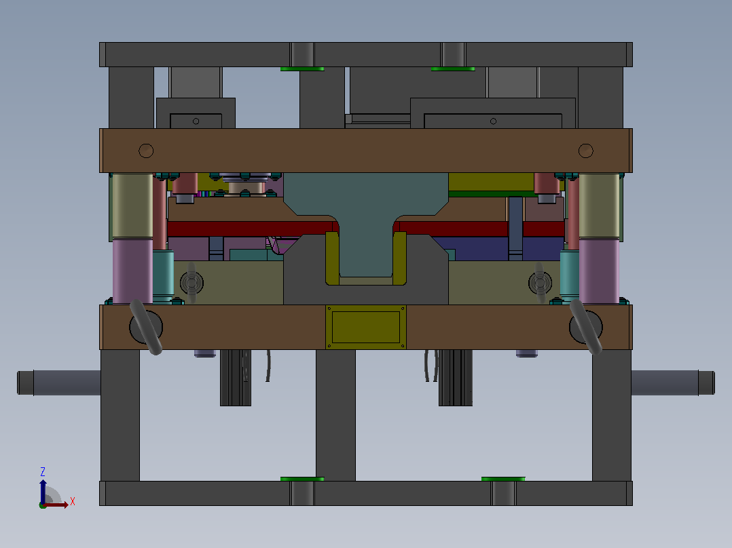Select the right circular hole on upper brown plate

[x=586, y=151]
